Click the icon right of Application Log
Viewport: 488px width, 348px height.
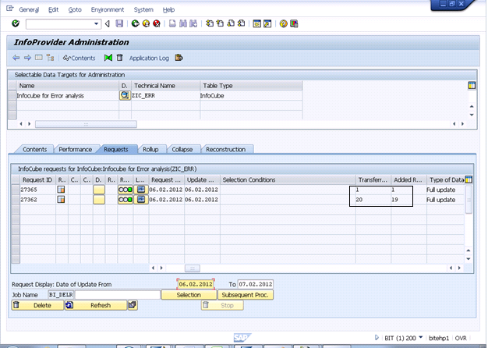point(179,58)
